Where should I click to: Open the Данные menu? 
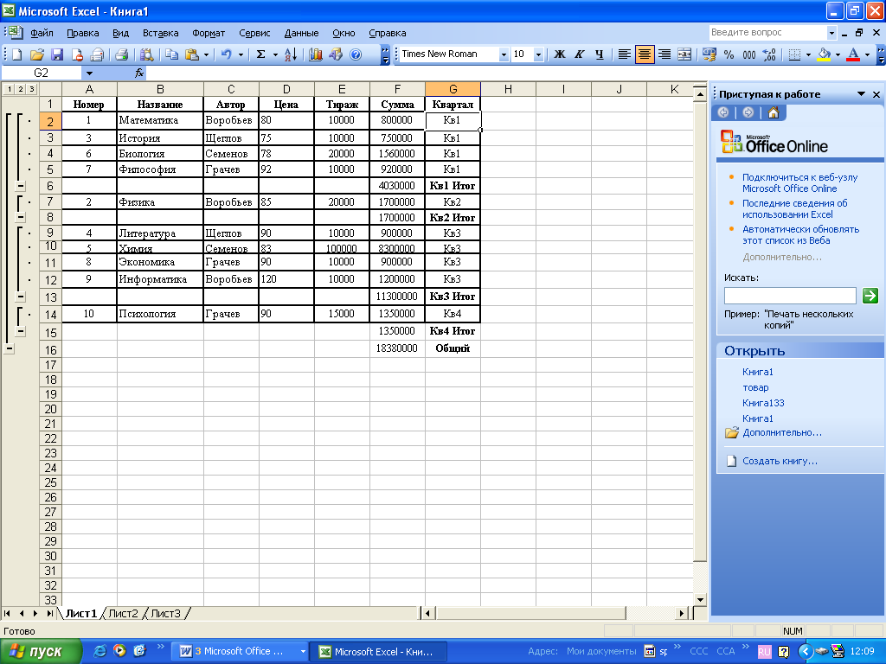301,33
